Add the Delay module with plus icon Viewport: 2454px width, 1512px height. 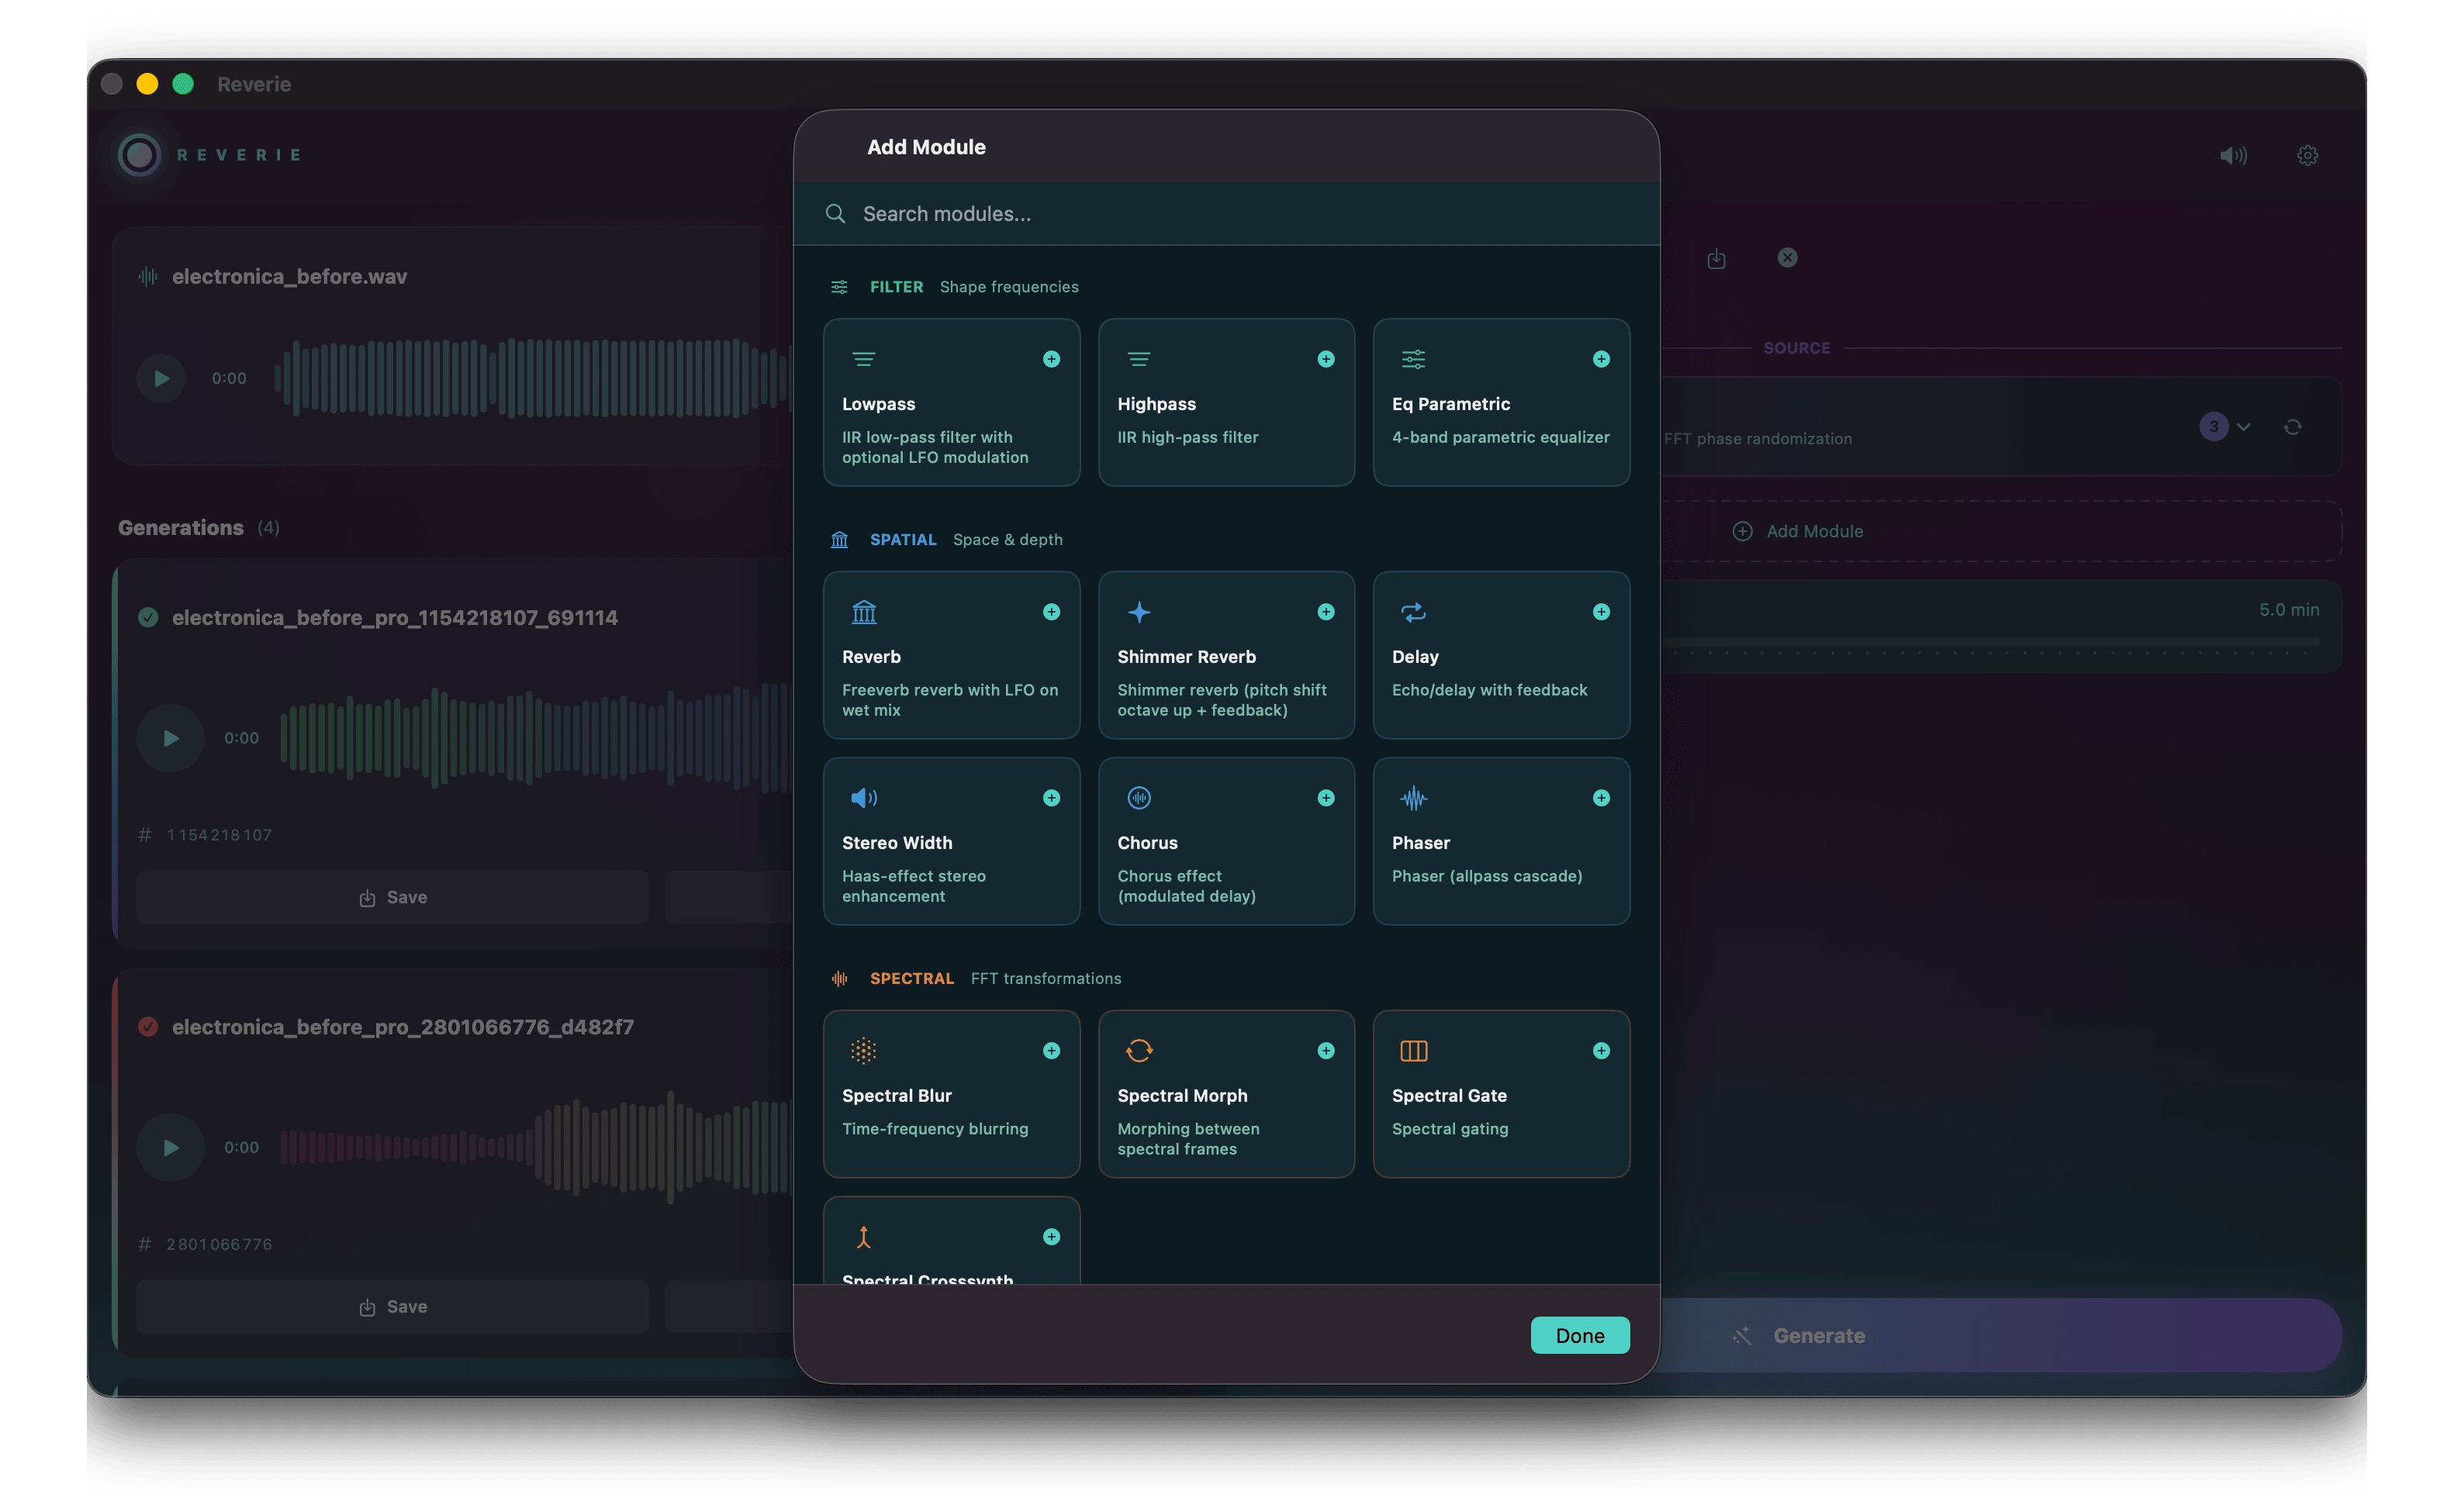pos(1601,612)
